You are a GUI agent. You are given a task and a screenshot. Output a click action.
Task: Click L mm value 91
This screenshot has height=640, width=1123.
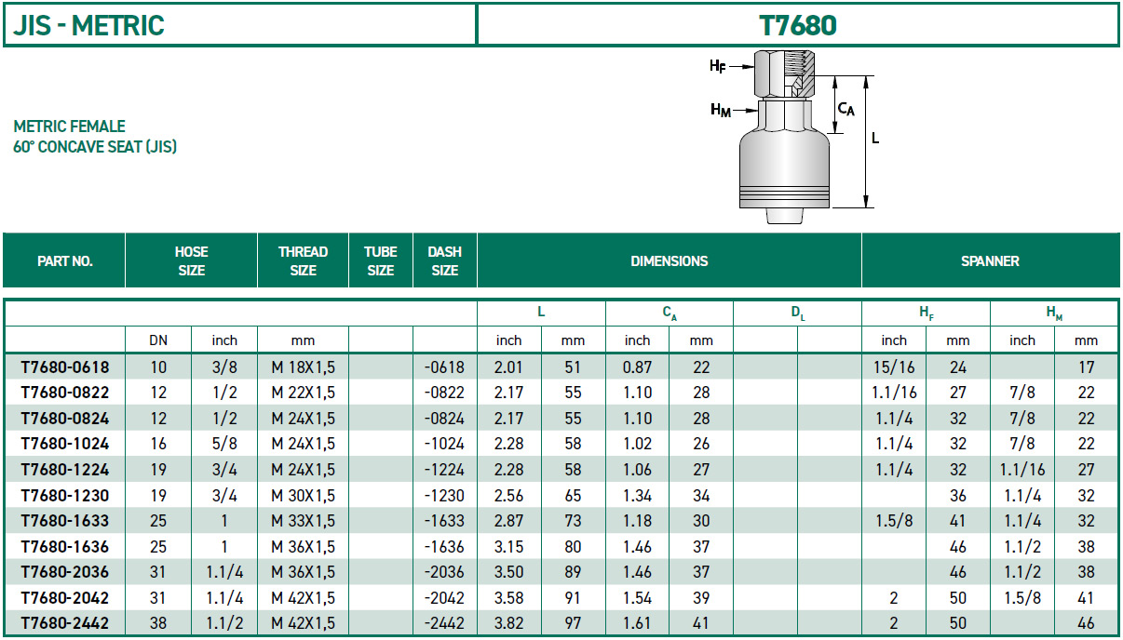[574, 598]
